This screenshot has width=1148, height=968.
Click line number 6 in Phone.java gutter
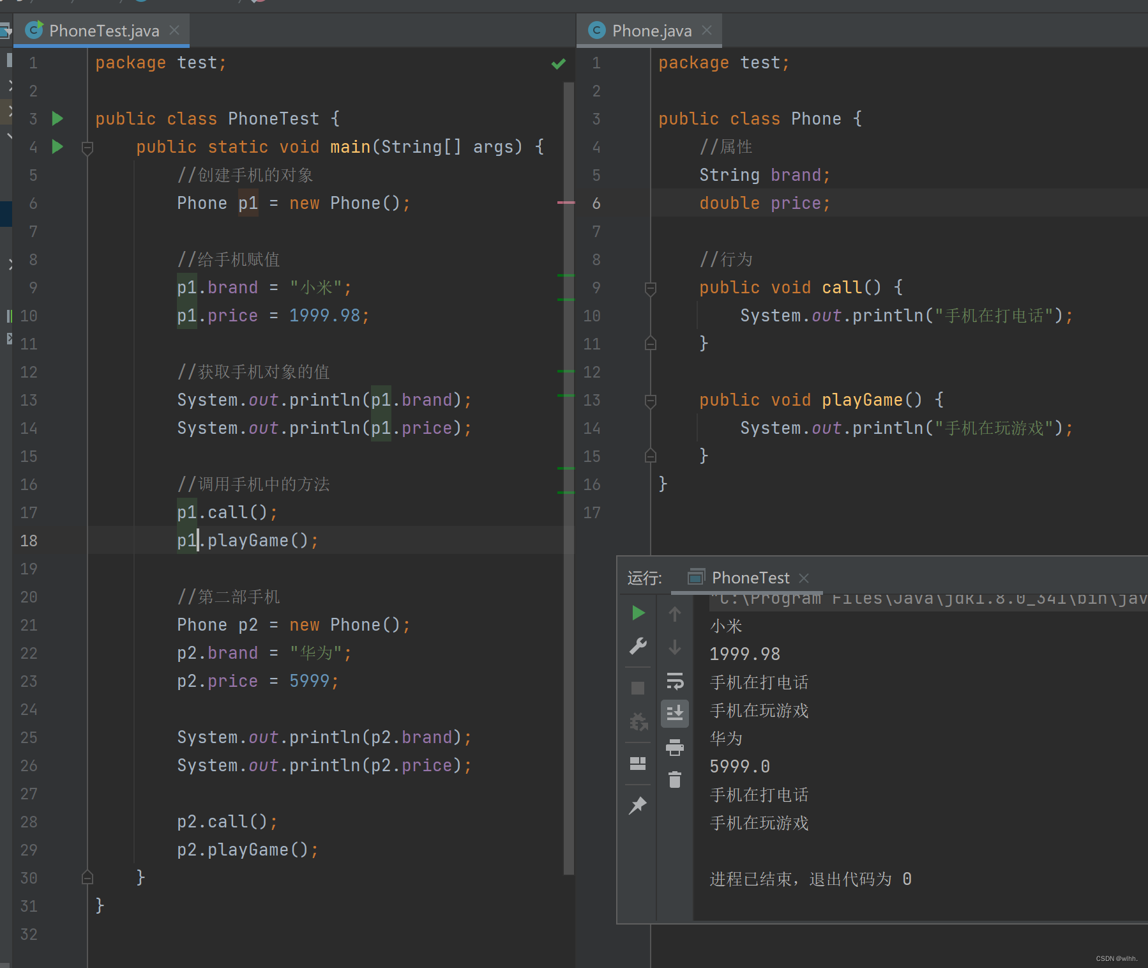[x=596, y=203]
